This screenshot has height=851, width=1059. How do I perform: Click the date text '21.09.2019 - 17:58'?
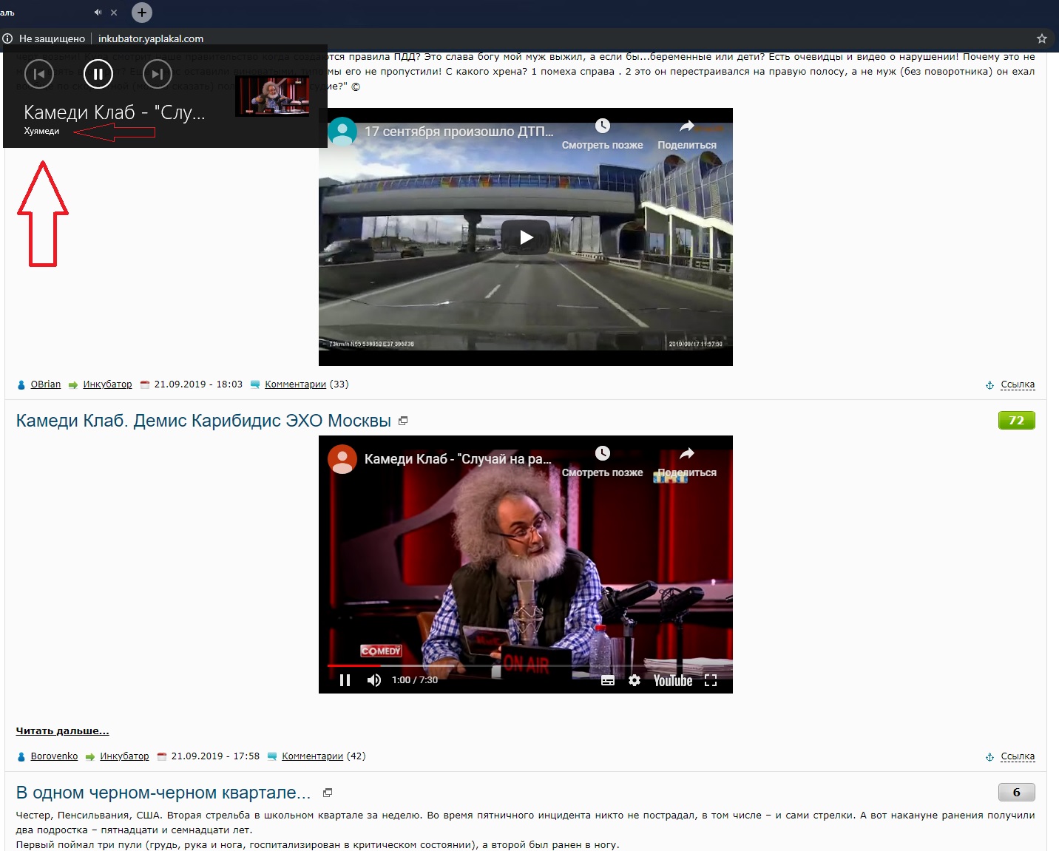click(215, 756)
